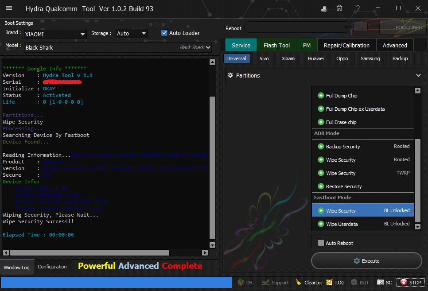The height and width of the screenshot is (291, 428).
Task: Disable the Auto Loader checkbox
Action: (164, 33)
